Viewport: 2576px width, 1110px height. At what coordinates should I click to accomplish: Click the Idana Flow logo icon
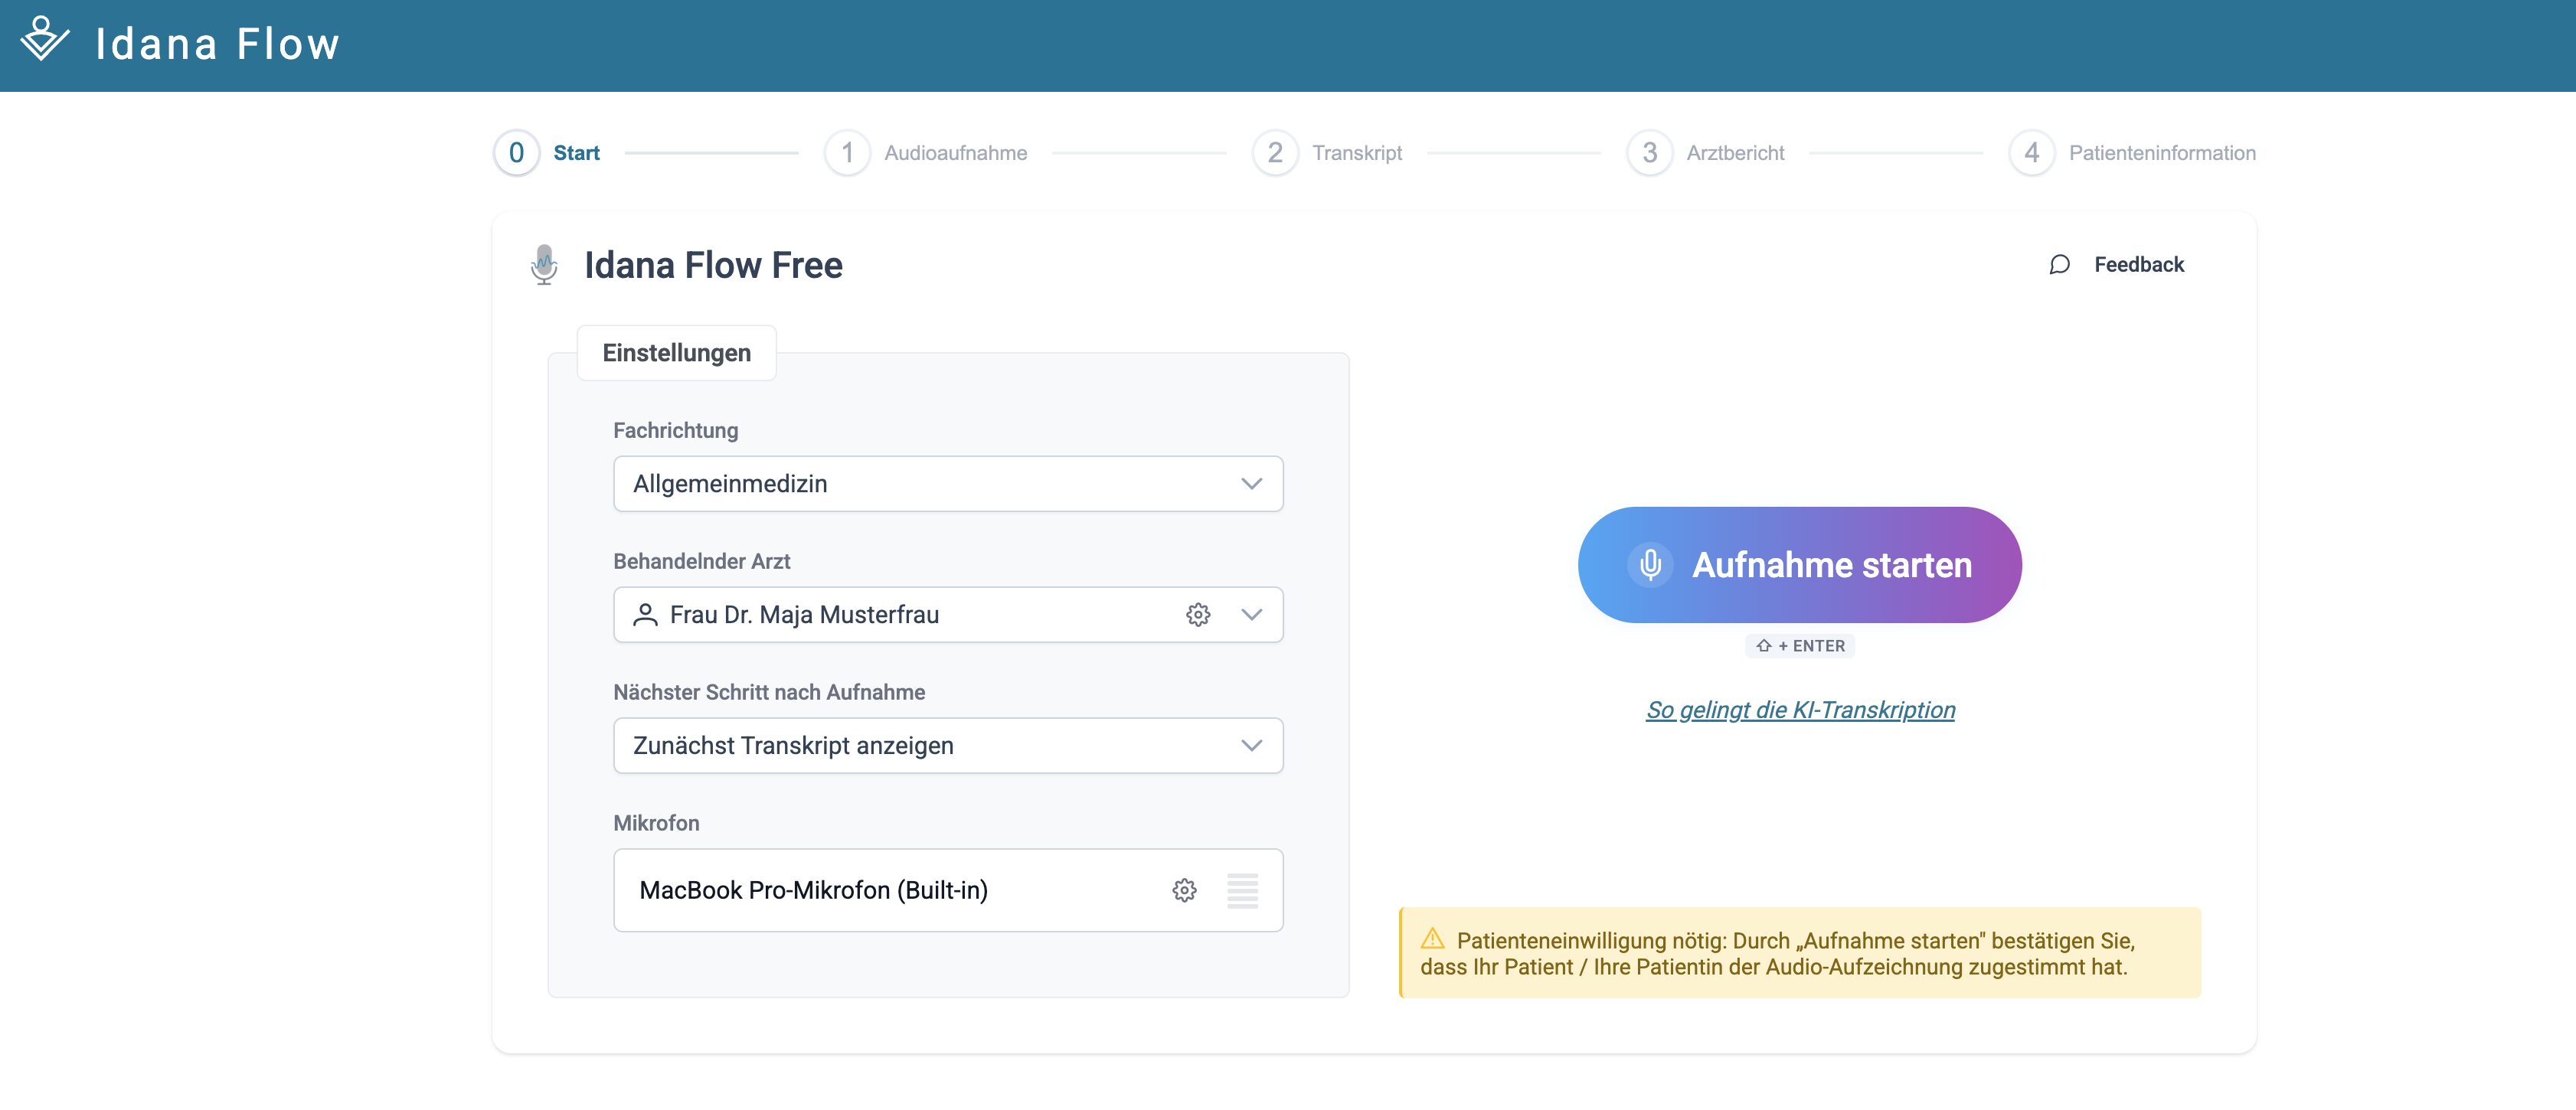44,40
